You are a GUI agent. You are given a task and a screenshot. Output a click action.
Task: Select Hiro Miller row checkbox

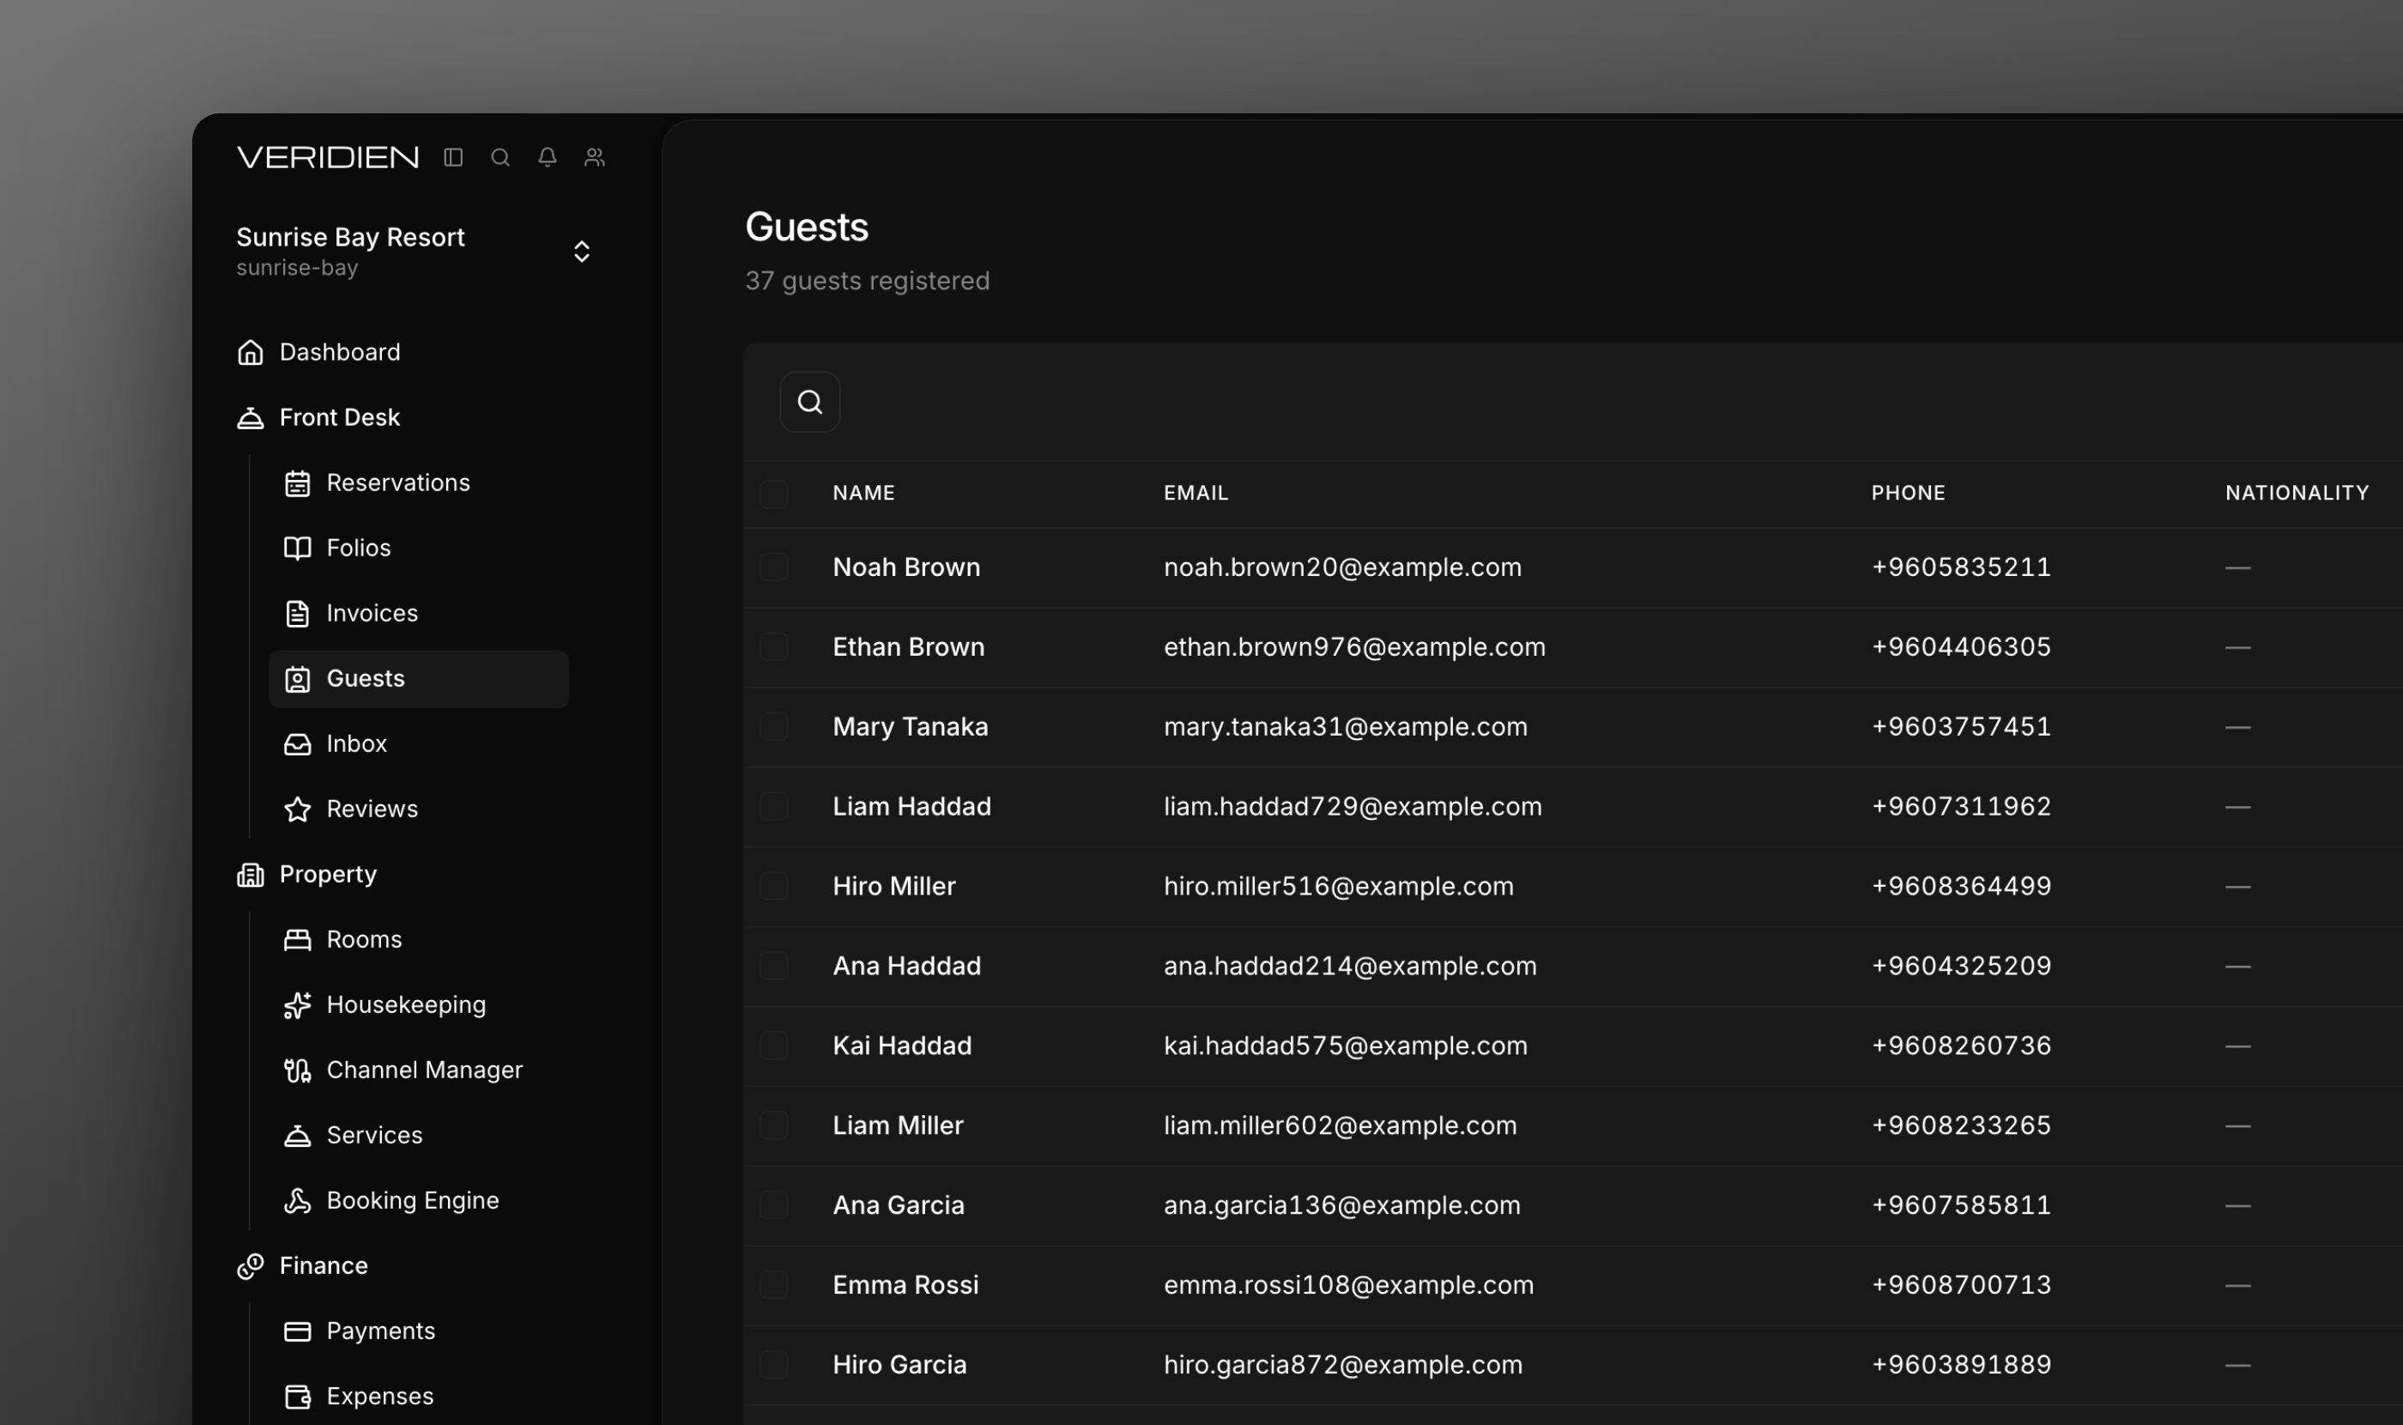774,886
